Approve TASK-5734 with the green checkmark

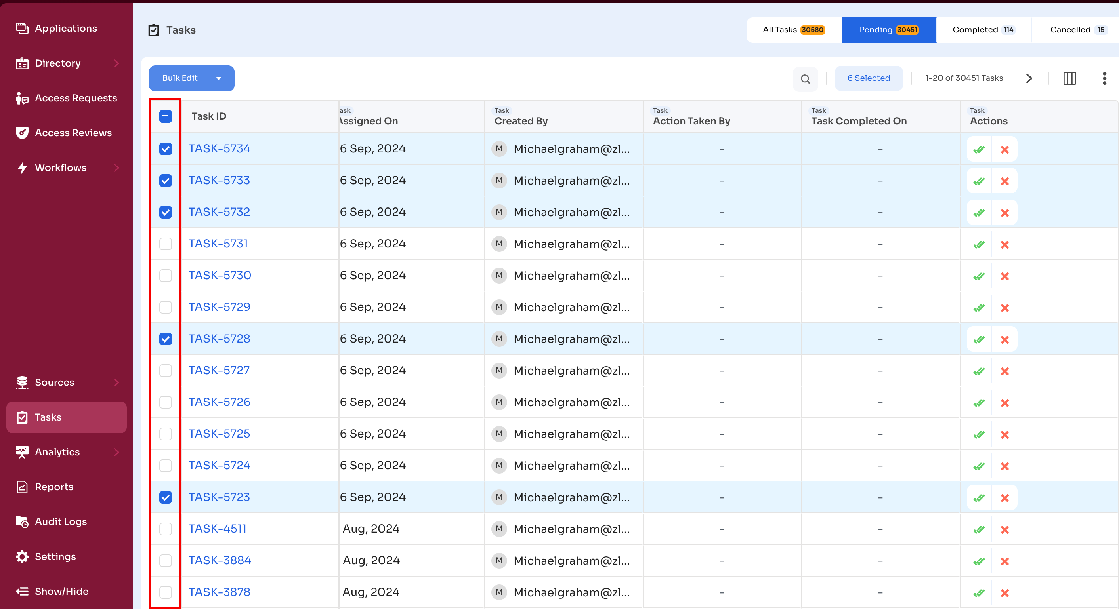coord(979,149)
